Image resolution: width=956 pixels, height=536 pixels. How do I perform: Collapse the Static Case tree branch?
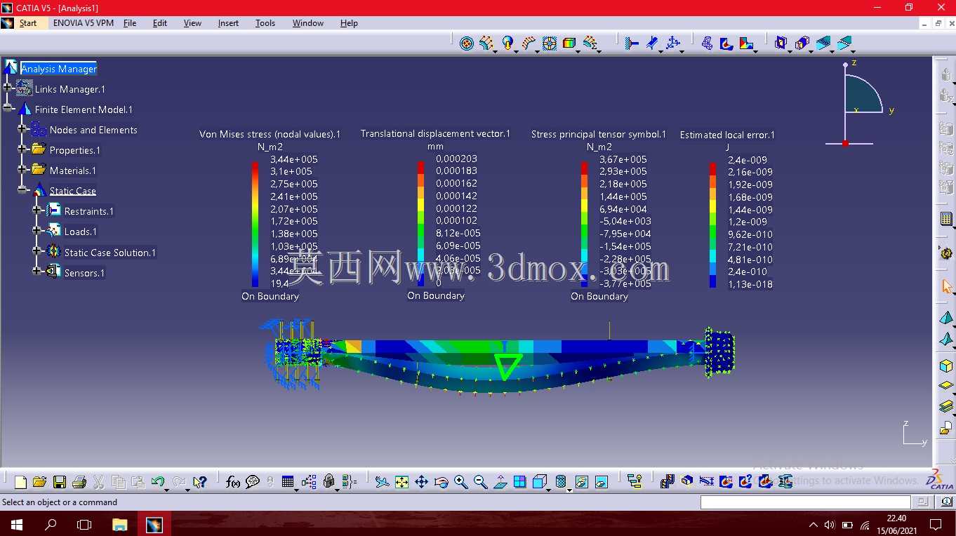22,190
